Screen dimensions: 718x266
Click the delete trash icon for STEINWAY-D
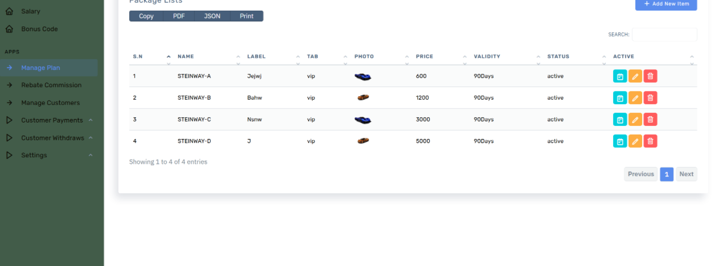(650, 141)
